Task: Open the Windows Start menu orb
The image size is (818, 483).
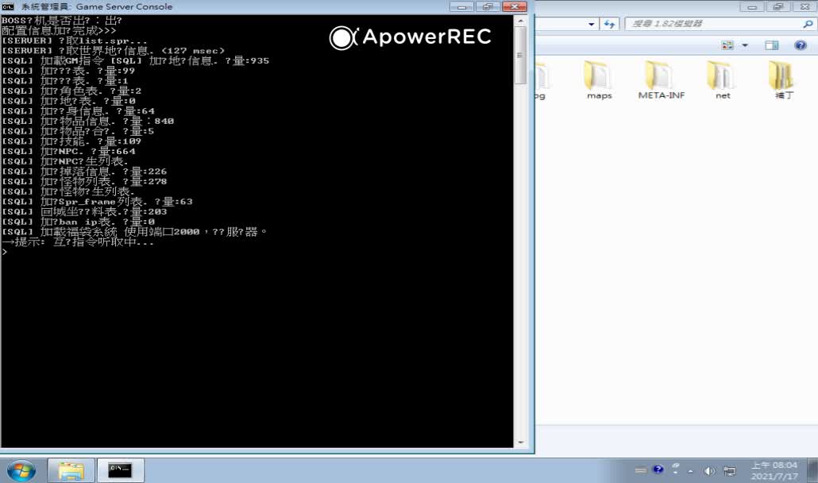Action: (21, 470)
